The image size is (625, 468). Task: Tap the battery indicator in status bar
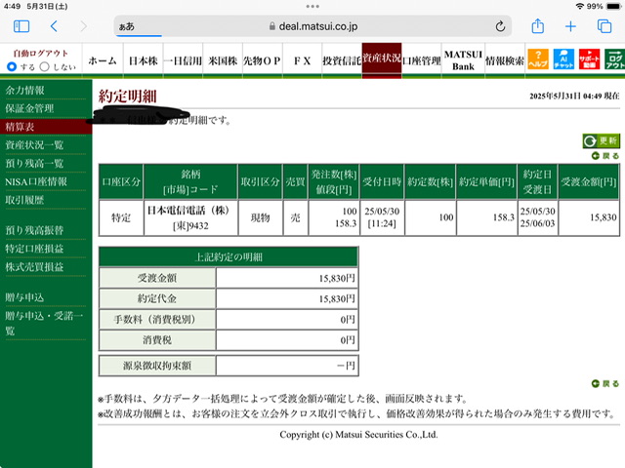point(613,7)
